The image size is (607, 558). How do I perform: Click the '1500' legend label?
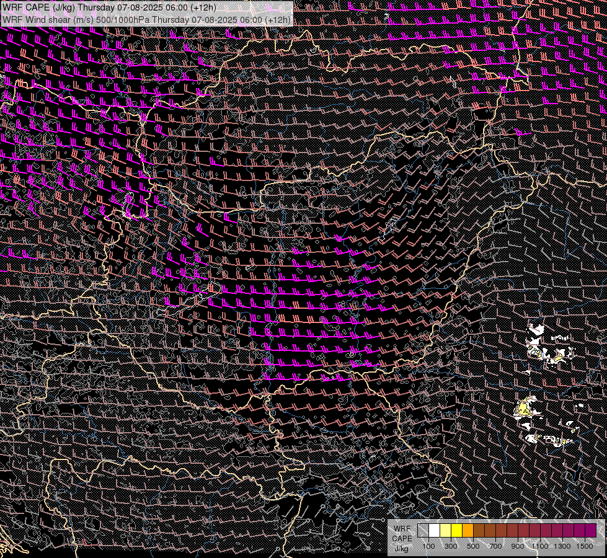585,546
